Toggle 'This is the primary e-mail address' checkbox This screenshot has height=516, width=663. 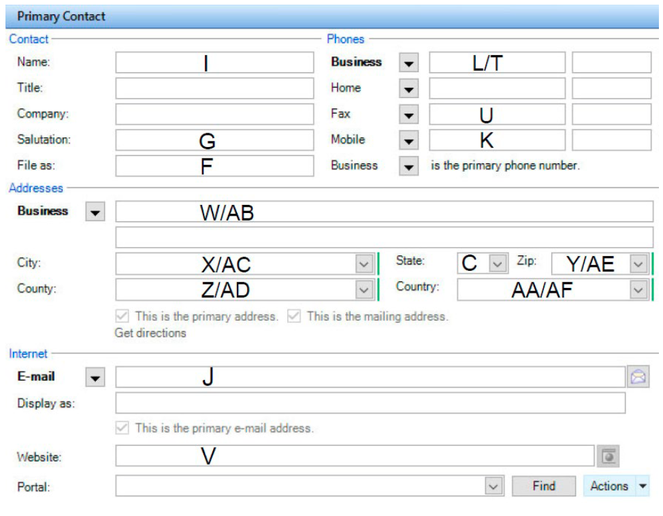coord(123,428)
